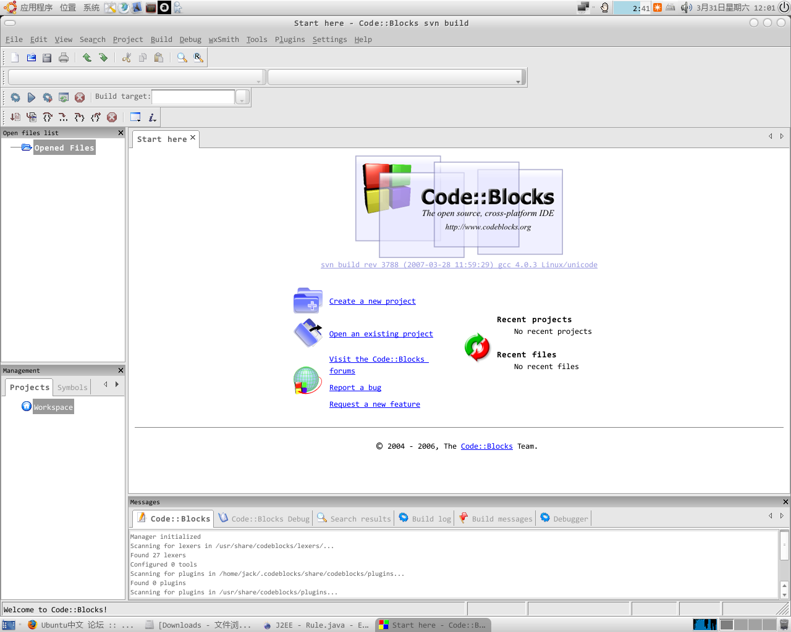The height and width of the screenshot is (632, 791).
Task: Click the New file toolbar icon
Action: pos(15,57)
